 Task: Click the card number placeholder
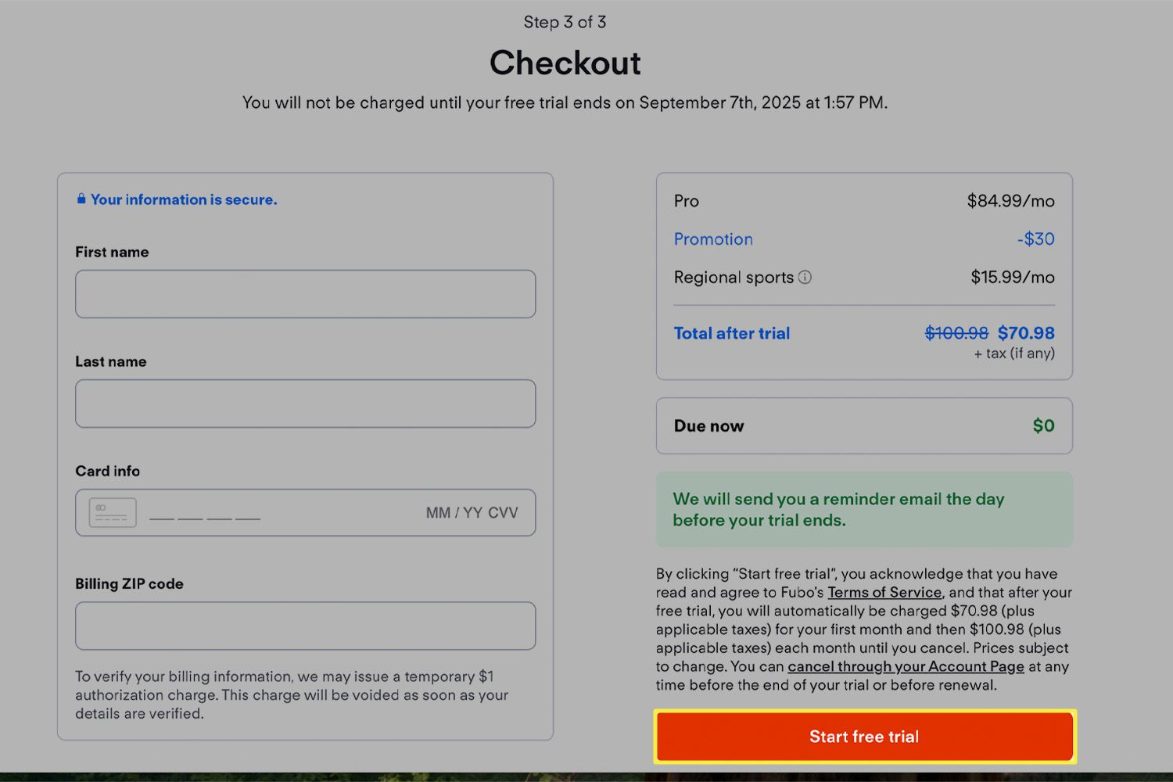pyautogui.click(x=205, y=516)
